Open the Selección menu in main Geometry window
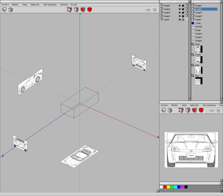 click(x=35, y=5)
